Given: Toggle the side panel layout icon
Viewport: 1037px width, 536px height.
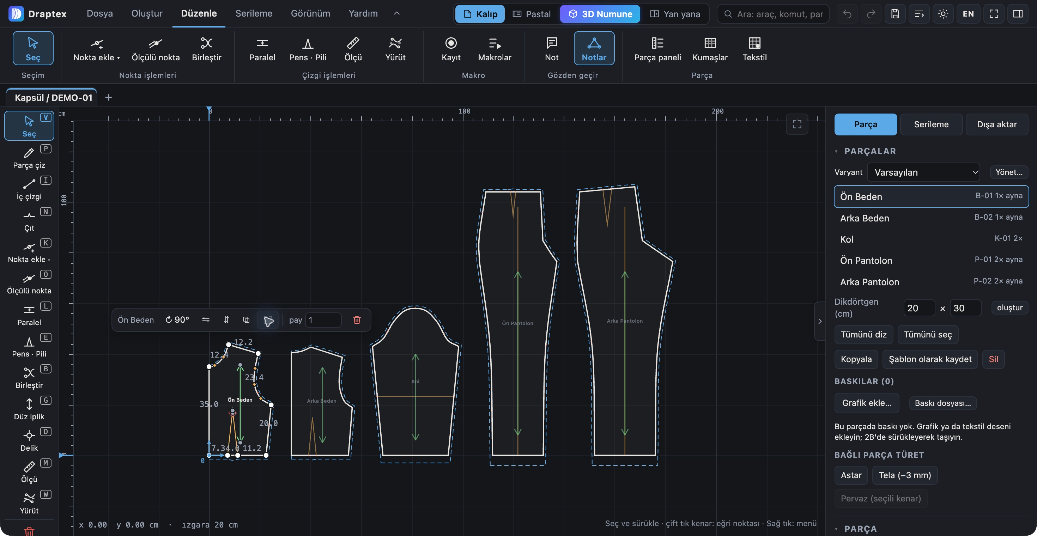Looking at the screenshot, I should 1018,14.
